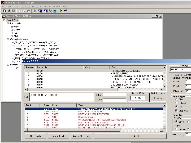Click the Cut scissors toolbar icon

point(19,11)
